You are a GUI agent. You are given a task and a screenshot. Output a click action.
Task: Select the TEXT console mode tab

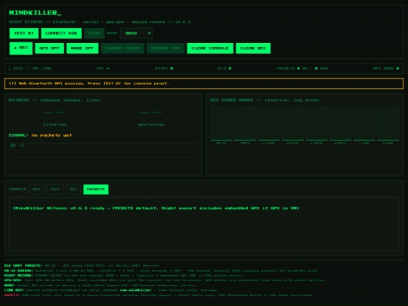tap(55, 189)
